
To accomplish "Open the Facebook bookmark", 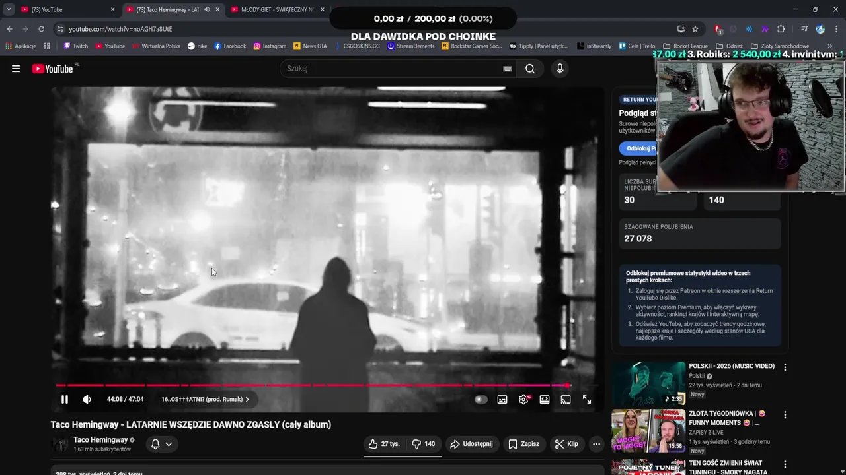I will tap(230, 46).
